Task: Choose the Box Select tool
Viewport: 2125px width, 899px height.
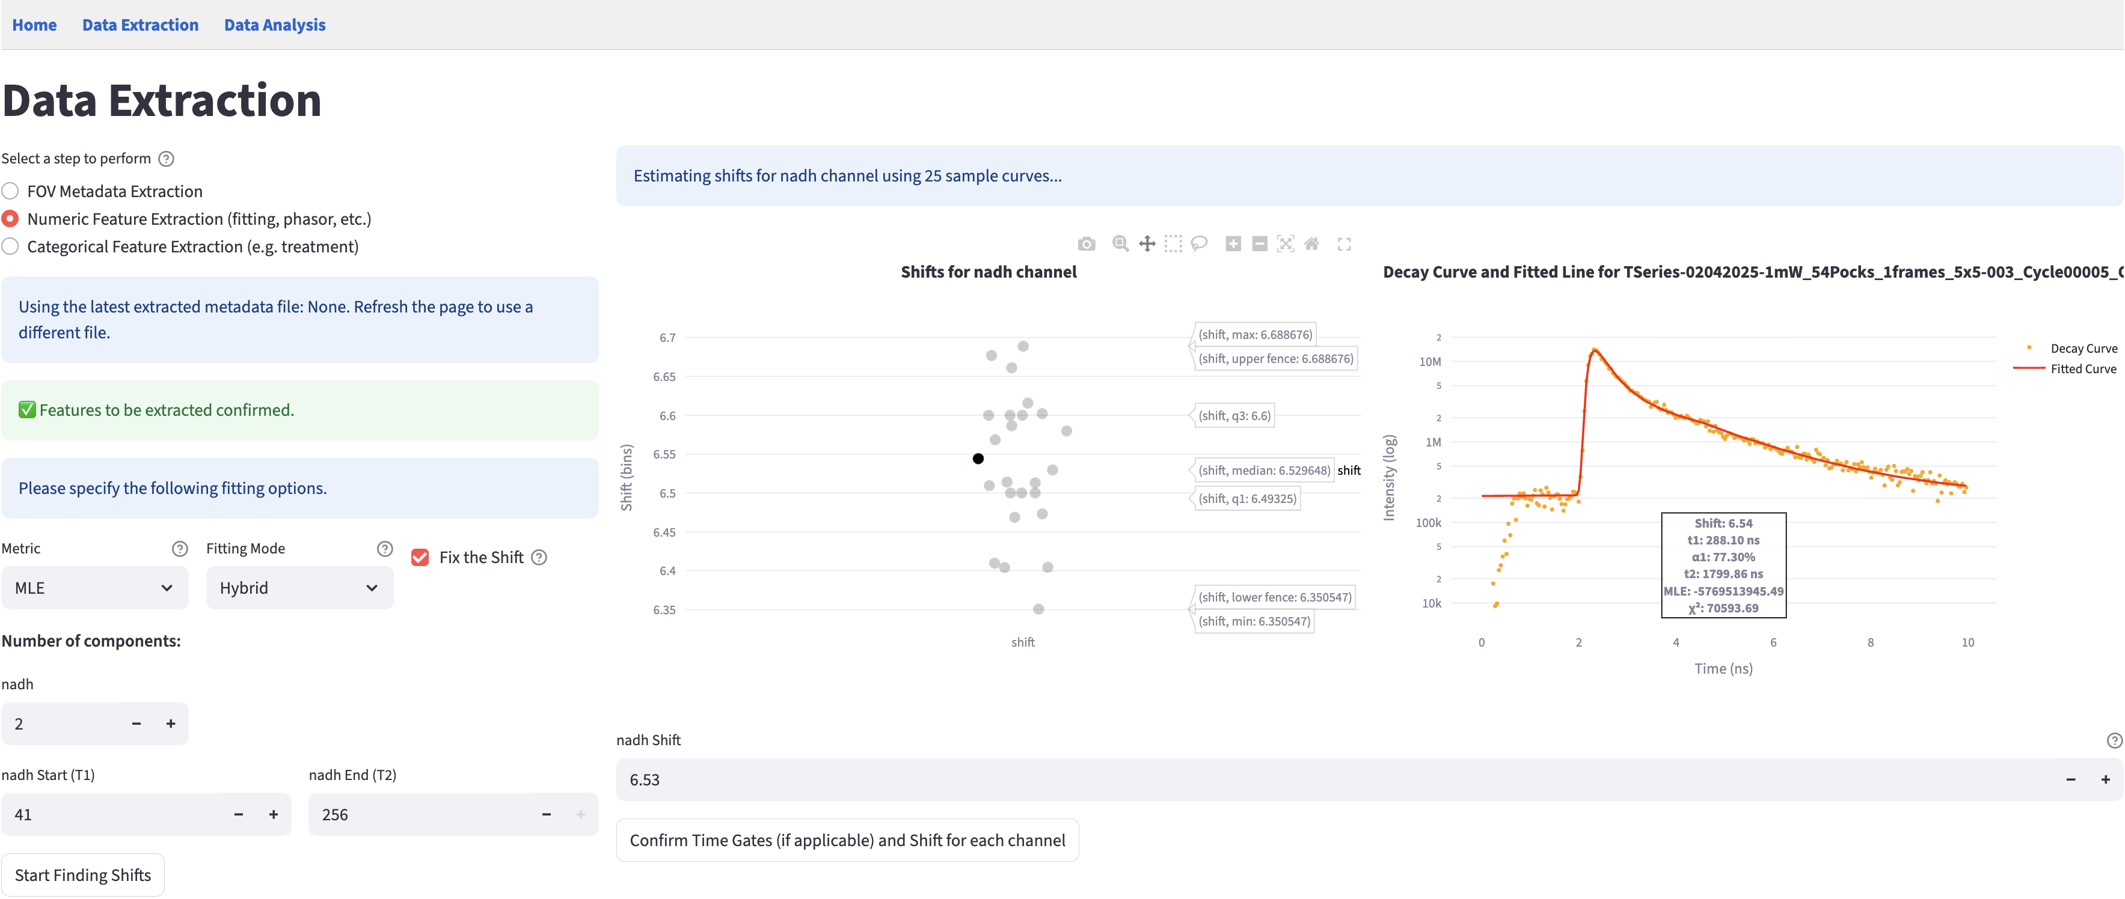Action: 1173,244
